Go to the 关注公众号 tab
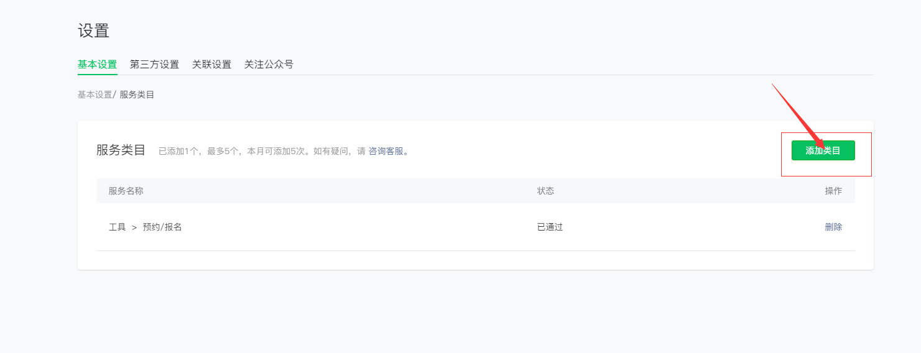Image resolution: width=921 pixels, height=353 pixels. [269, 65]
